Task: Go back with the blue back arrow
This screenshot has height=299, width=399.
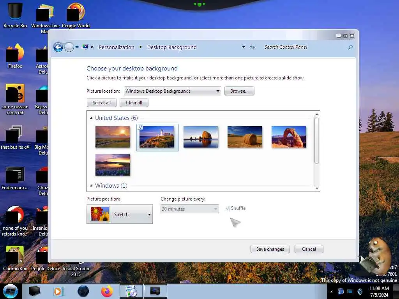Action: tap(58, 47)
